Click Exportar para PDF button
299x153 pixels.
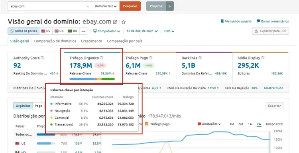click(270, 31)
